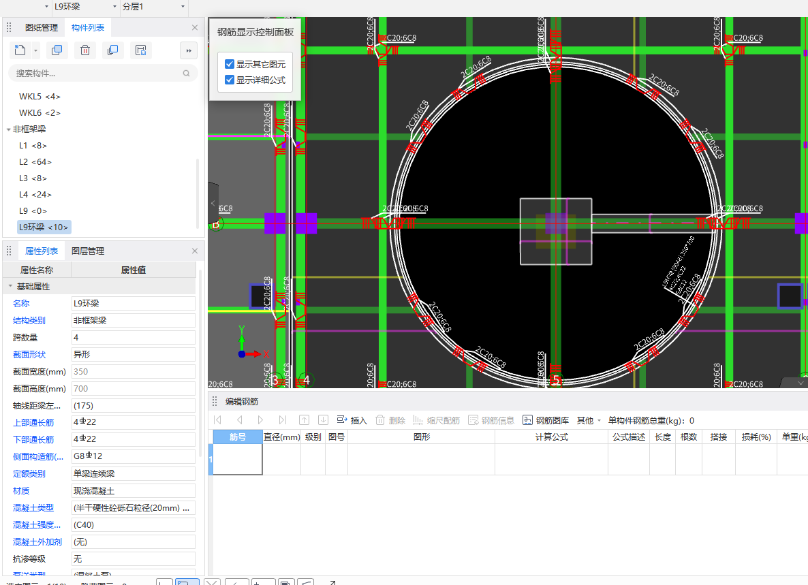Open the new component dropdown arrow
The width and height of the screenshot is (808, 585).
pos(35,50)
